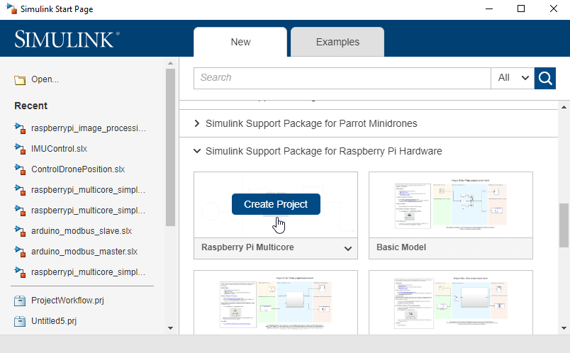
Task: Select the New tab
Action: (x=240, y=42)
